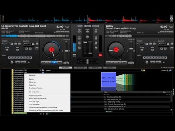The width and height of the screenshot is (175, 131).
Task: Click the left turntable jog wheel
Action: (51, 50)
